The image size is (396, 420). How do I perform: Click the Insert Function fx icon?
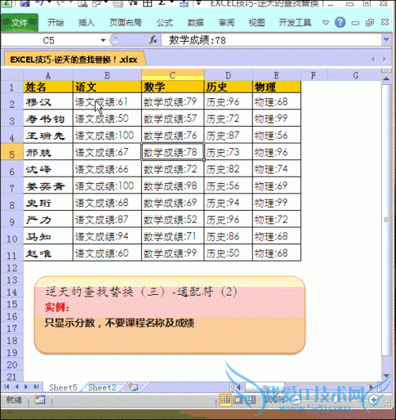coord(153,40)
